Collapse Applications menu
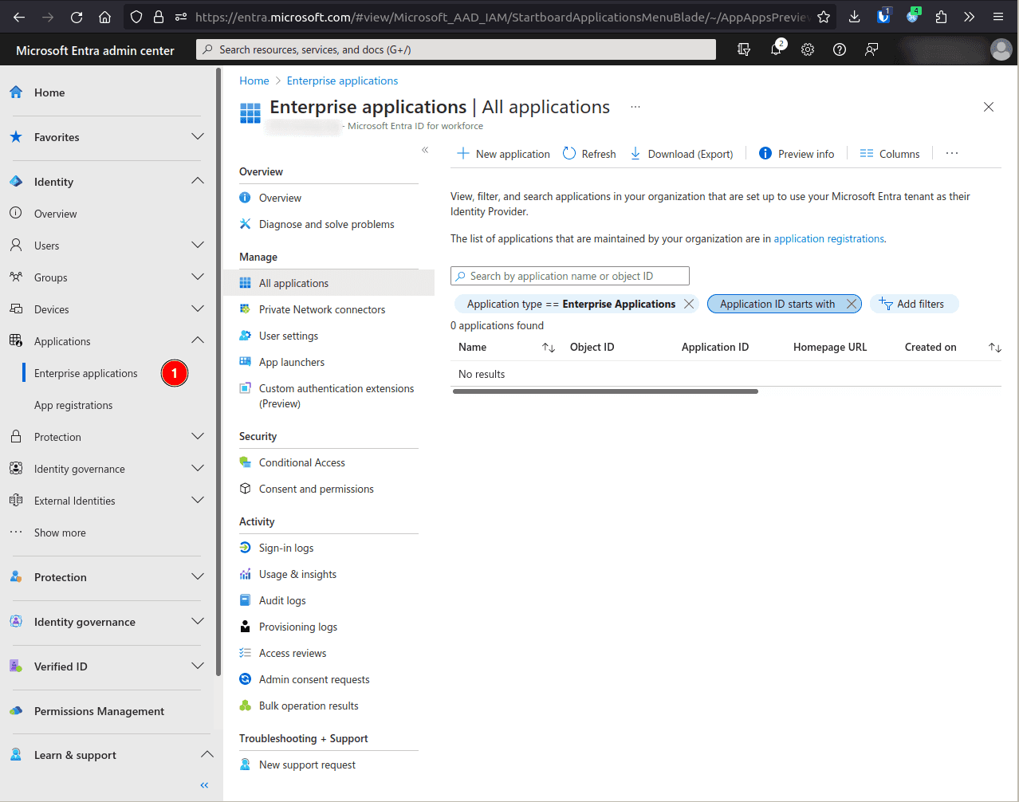Viewport: 1019px width, 802px height. (x=198, y=340)
